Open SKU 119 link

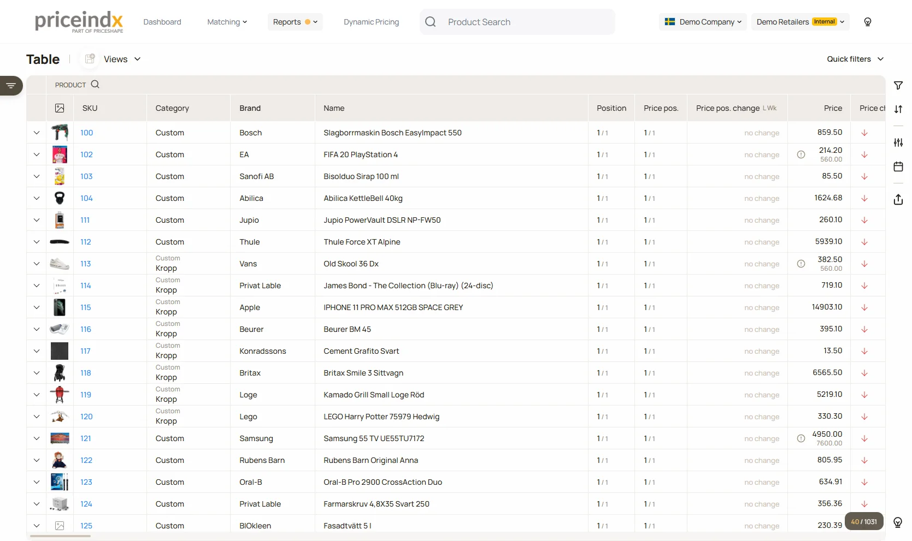(x=86, y=395)
